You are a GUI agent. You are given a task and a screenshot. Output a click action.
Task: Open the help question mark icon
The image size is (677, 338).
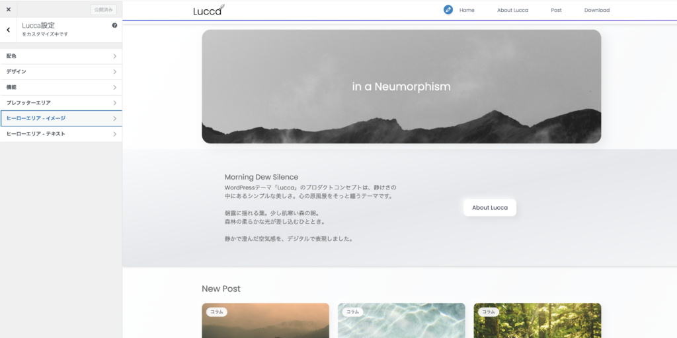tap(114, 26)
